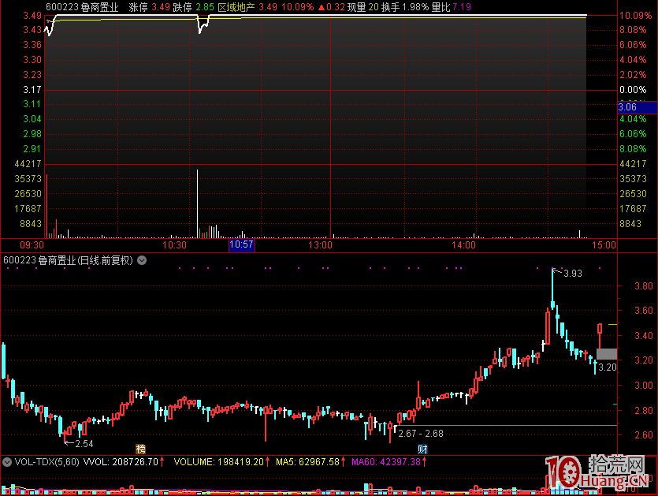Click the 3.06 cursor price box

click(x=638, y=107)
